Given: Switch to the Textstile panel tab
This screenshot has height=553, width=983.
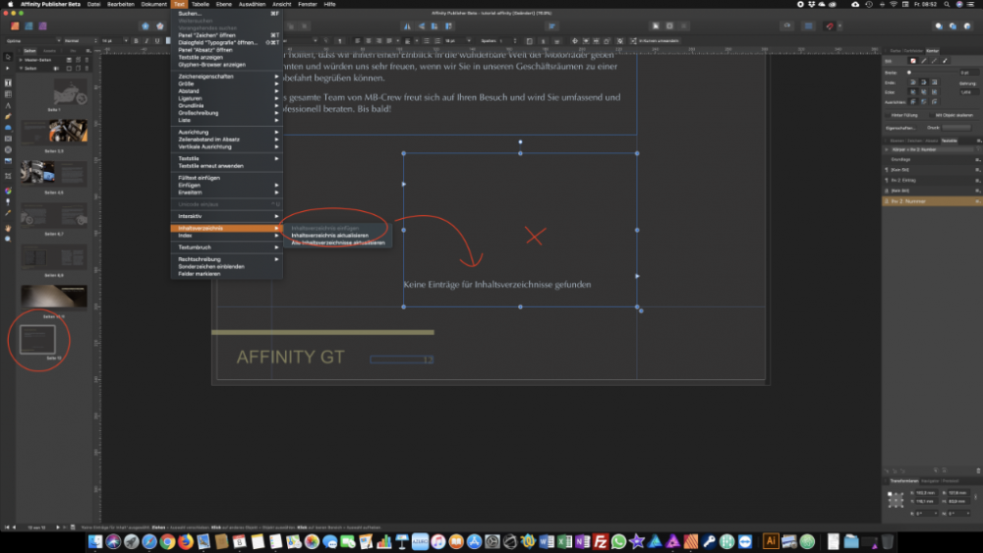Looking at the screenshot, I should pyautogui.click(x=949, y=140).
